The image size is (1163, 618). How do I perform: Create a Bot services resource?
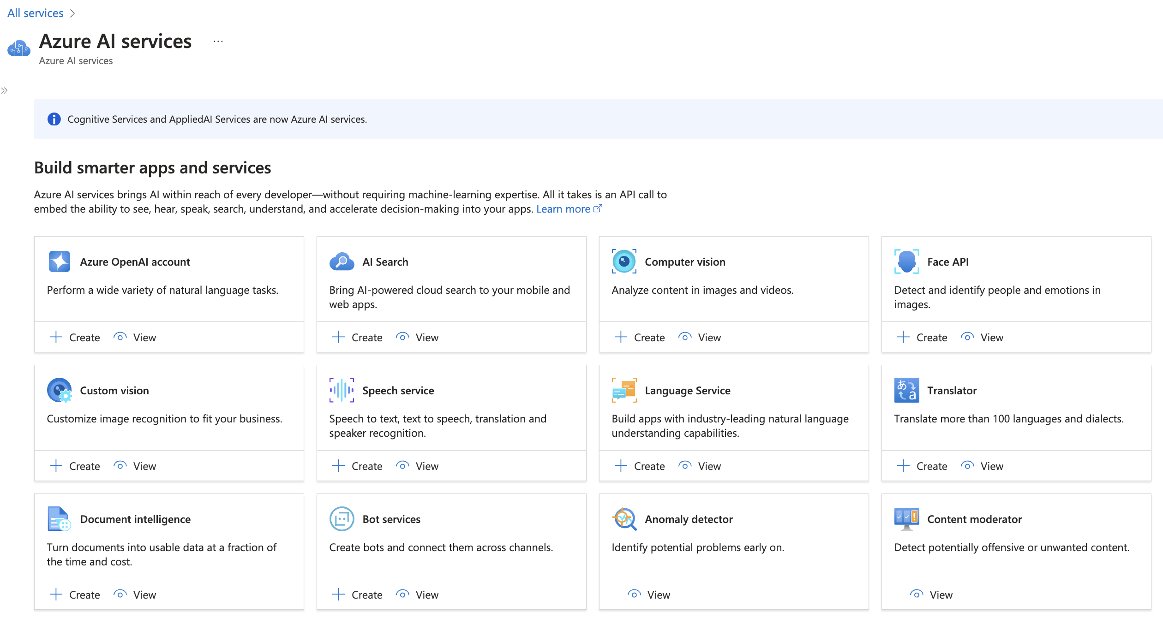(x=357, y=594)
